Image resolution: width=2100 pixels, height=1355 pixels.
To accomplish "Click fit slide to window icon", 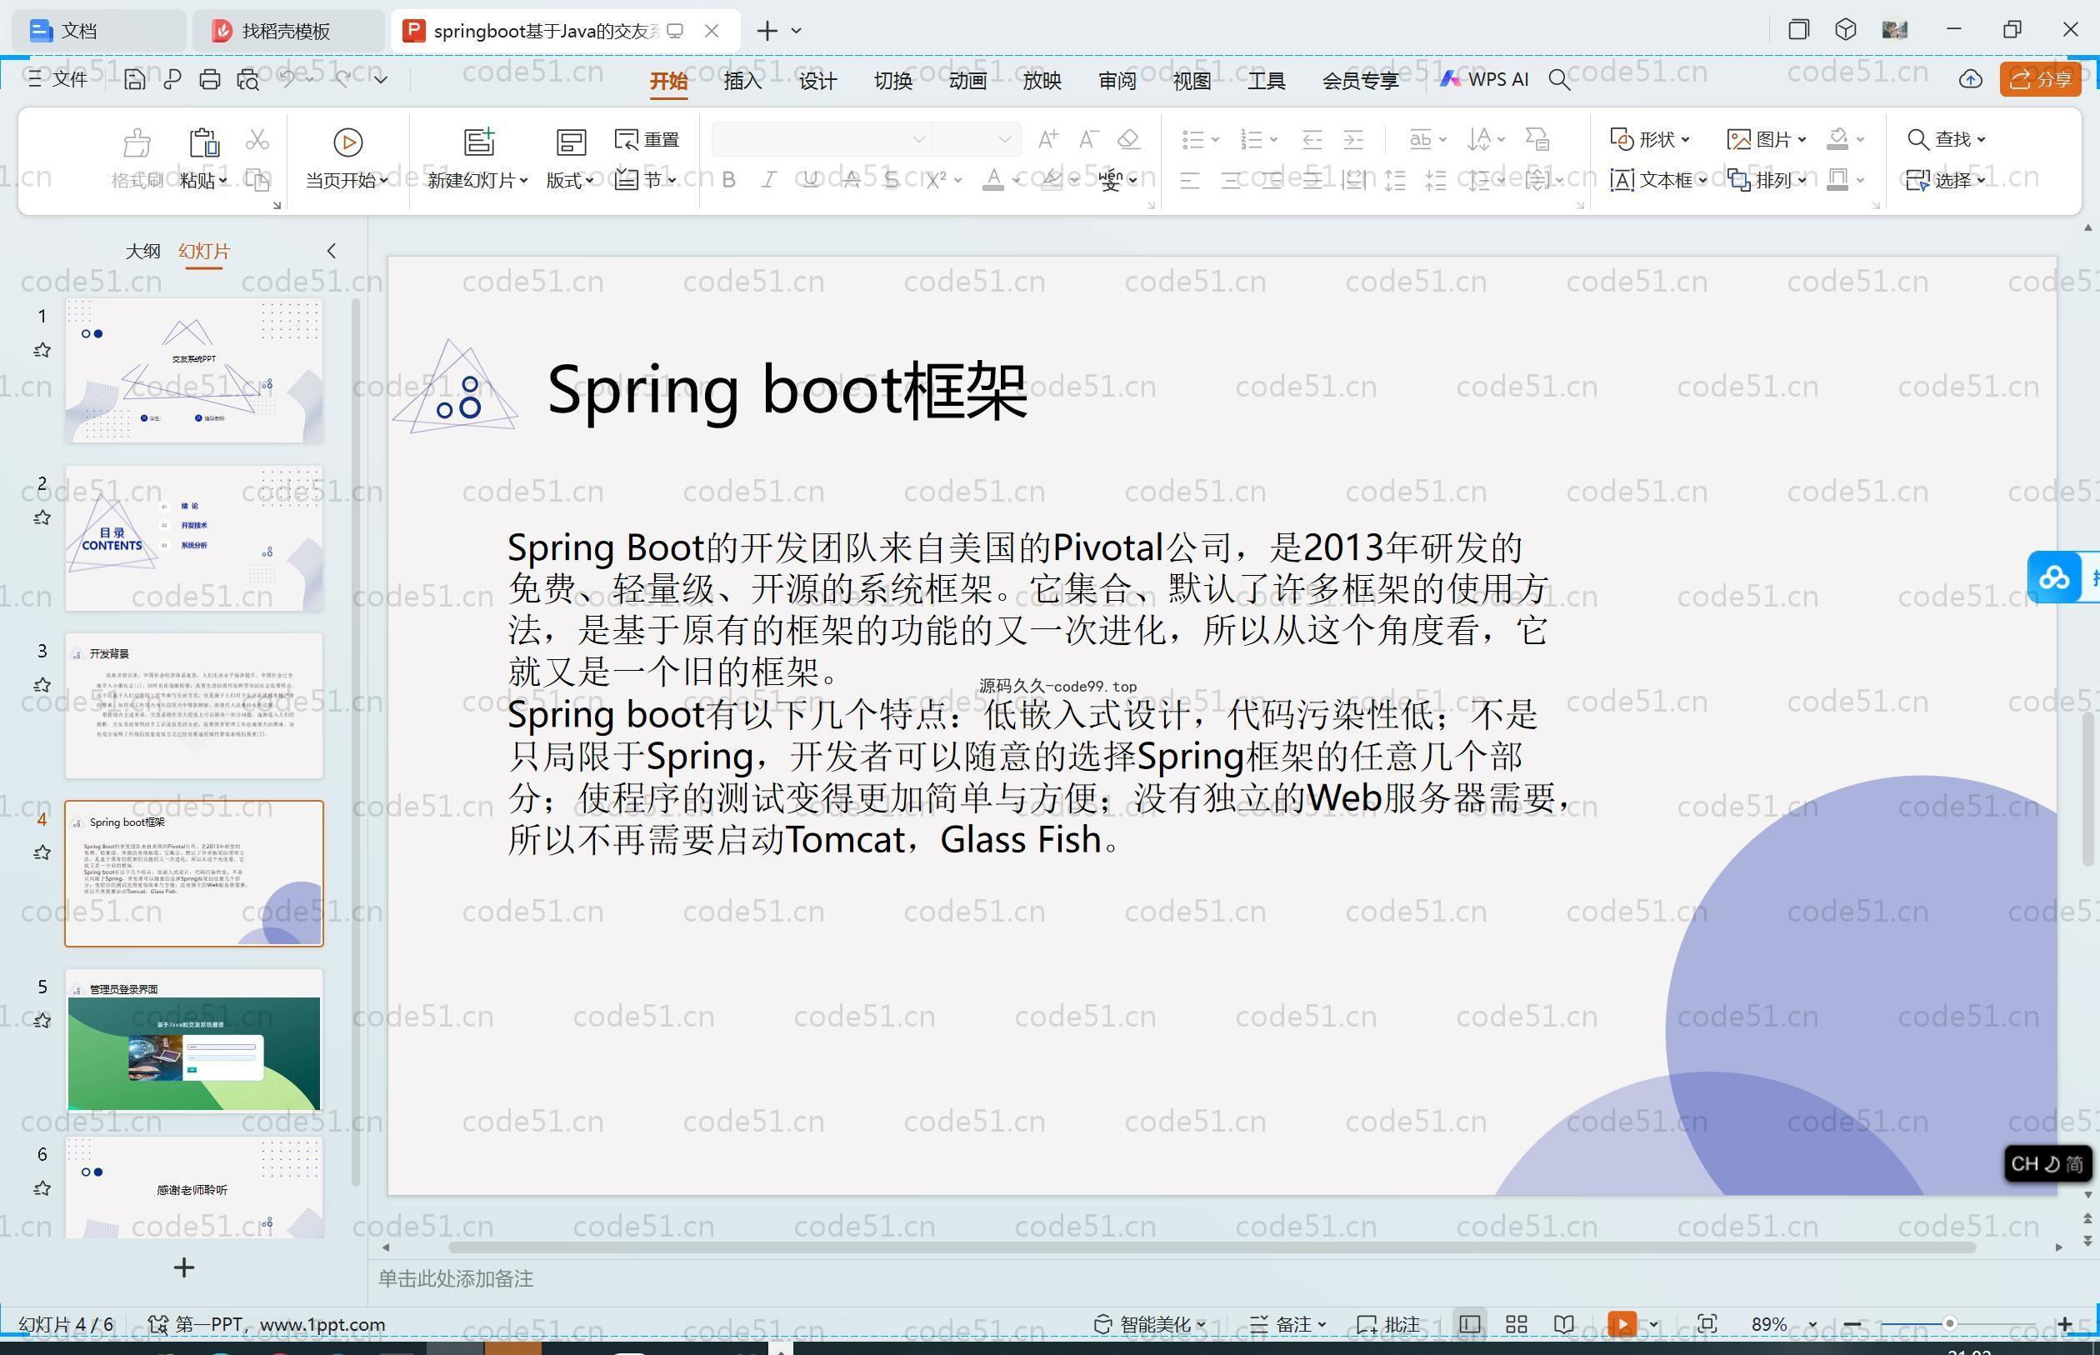I will 1707,1324.
